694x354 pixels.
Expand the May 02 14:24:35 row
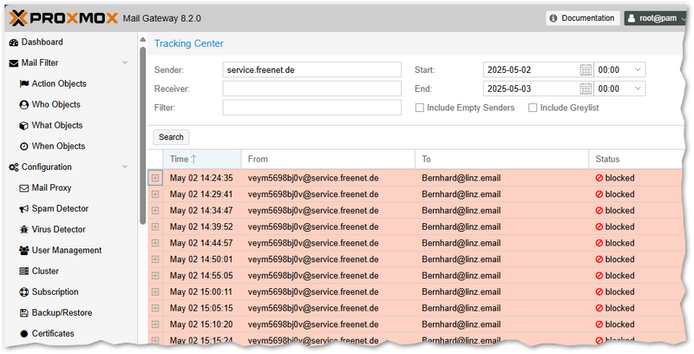coord(155,178)
